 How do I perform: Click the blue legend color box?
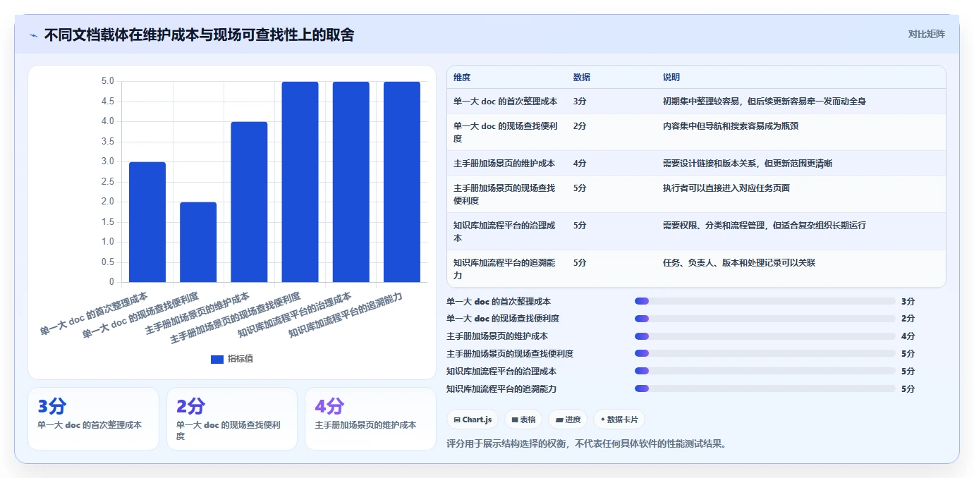[x=217, y=360]
